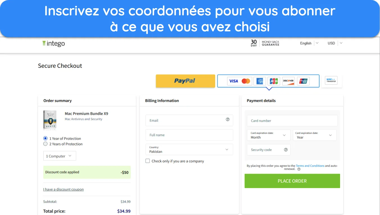Open the Terms and Conditions link
The image size is (380, 215).
coord(310,166)
